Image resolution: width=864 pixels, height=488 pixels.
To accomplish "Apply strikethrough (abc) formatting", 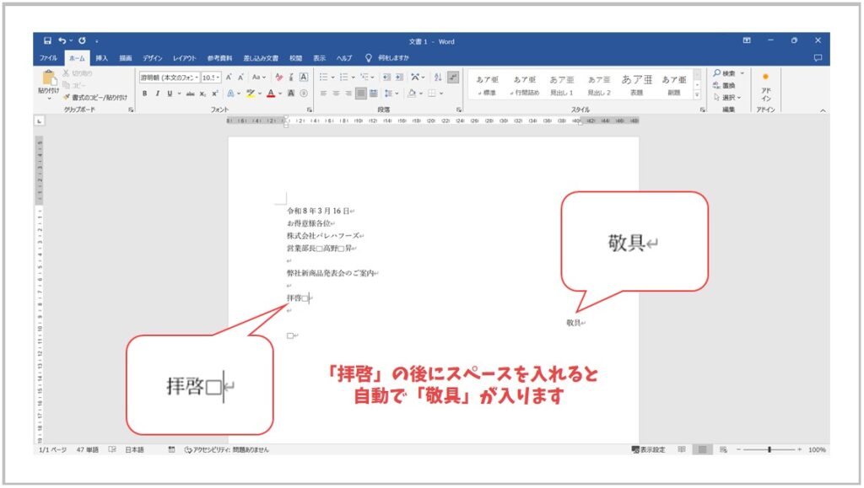I will (190, 94).
